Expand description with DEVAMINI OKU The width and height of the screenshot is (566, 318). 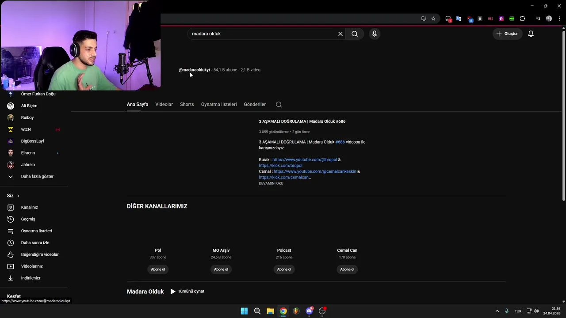point(271,183)
